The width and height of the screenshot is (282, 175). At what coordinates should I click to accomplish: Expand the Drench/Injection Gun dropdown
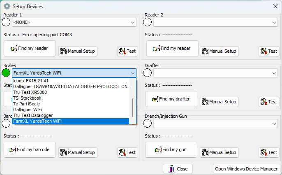click(274, 124)
